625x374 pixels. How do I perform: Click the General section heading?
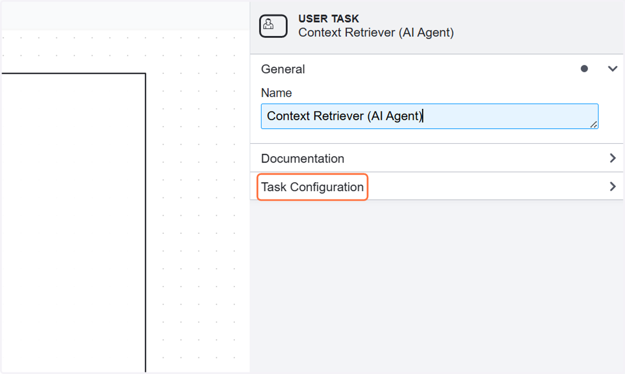click(x=283, y=69)
